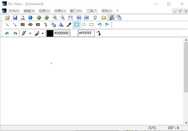
Task: Pick the eyedropper color picker tool
Action: coord(69,25)
